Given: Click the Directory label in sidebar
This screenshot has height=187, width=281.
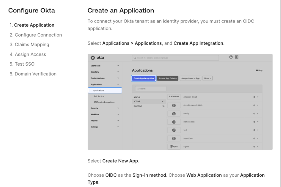Looking at the screenshot, I should (x=95, y=72).
